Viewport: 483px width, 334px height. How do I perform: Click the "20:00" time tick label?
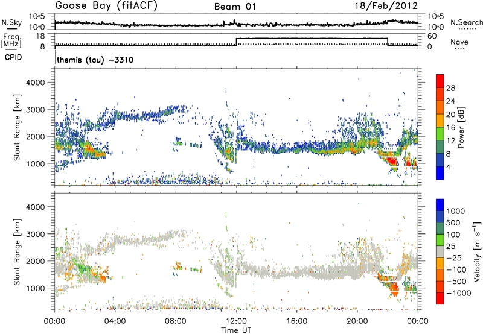coord(357,321)
